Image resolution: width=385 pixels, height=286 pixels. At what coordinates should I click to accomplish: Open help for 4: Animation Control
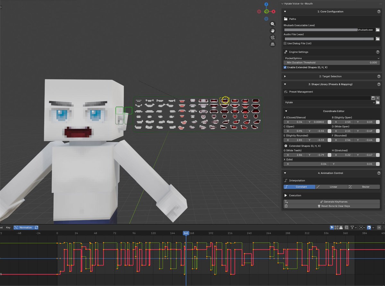379,173
